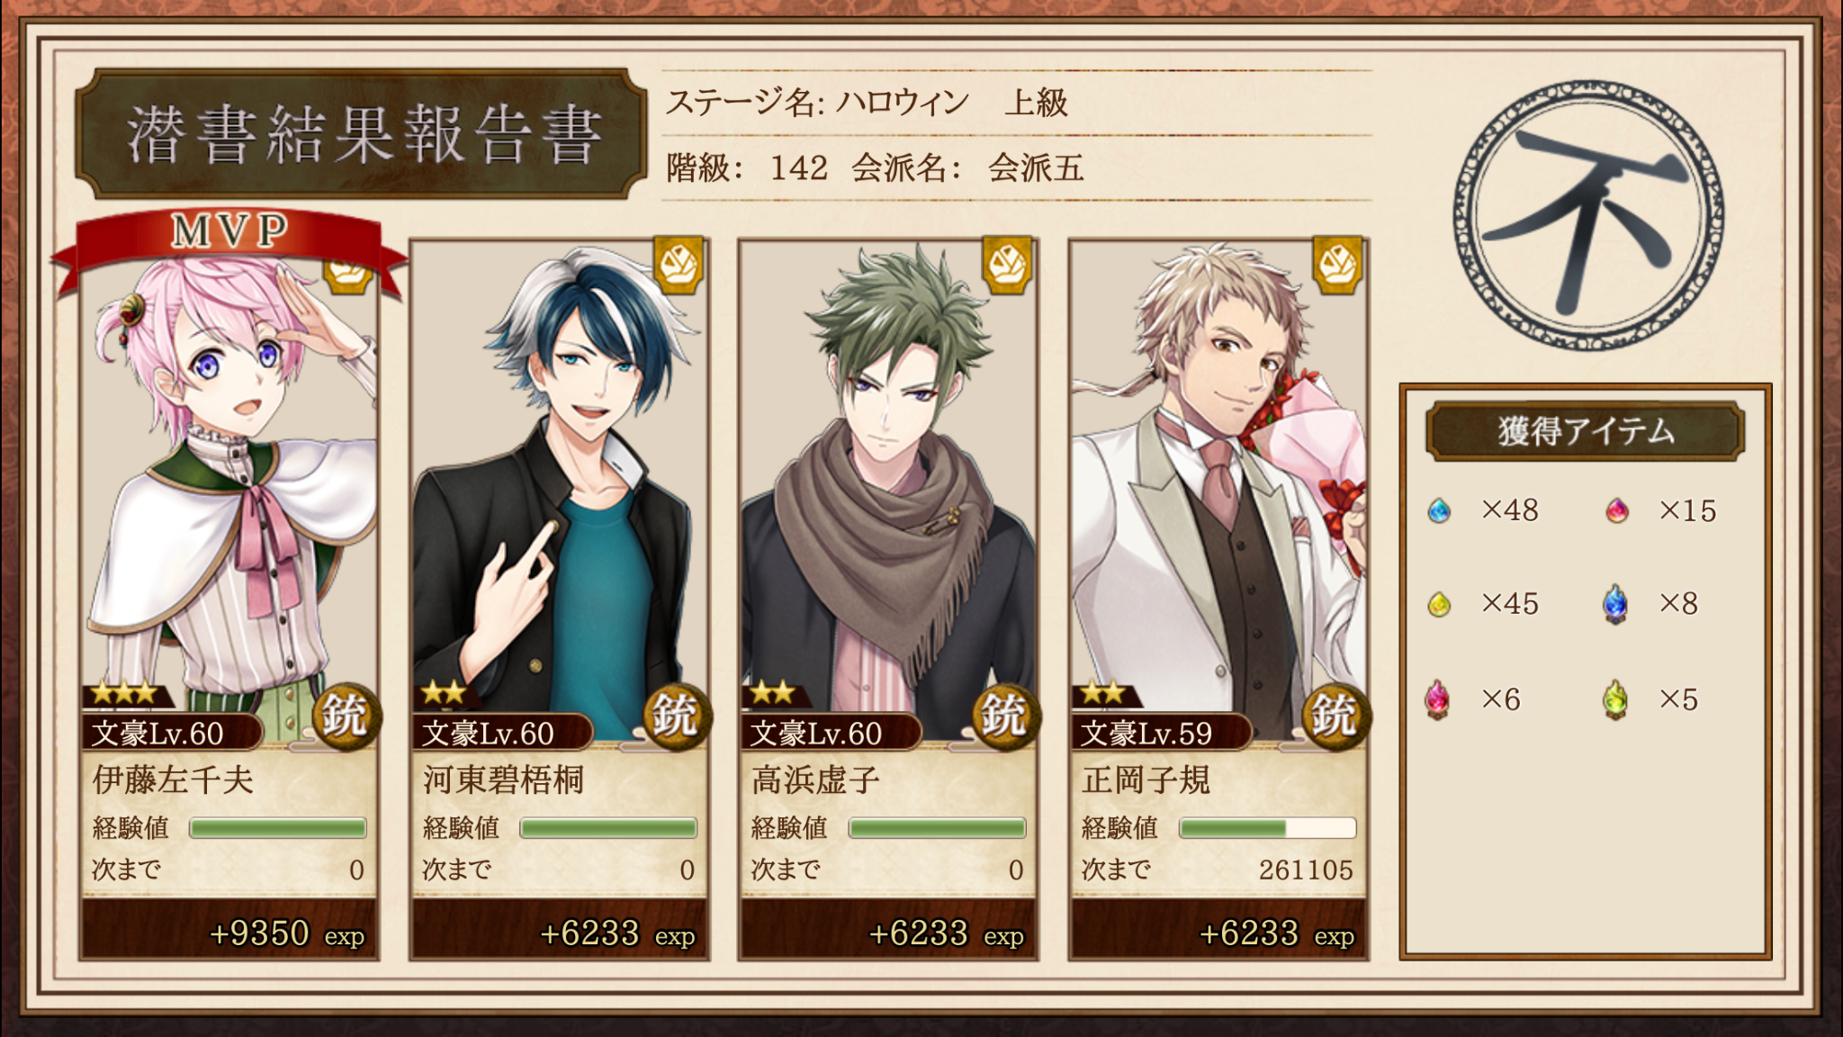Click the 潜書結果報告書 title banner
Screen dimensions: 1843x1037
[x=362, y=134]
